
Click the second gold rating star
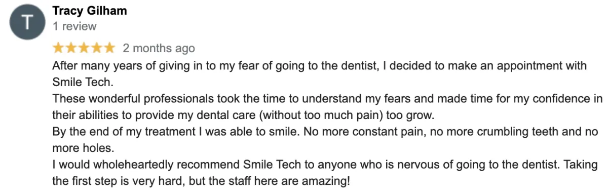(x=71, y=48)
